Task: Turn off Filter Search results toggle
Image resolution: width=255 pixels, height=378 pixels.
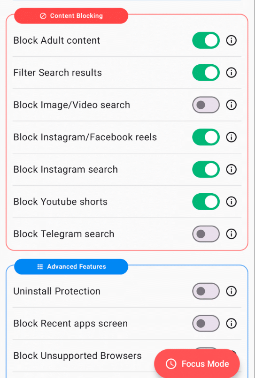Action: click(x=206, y=73)
